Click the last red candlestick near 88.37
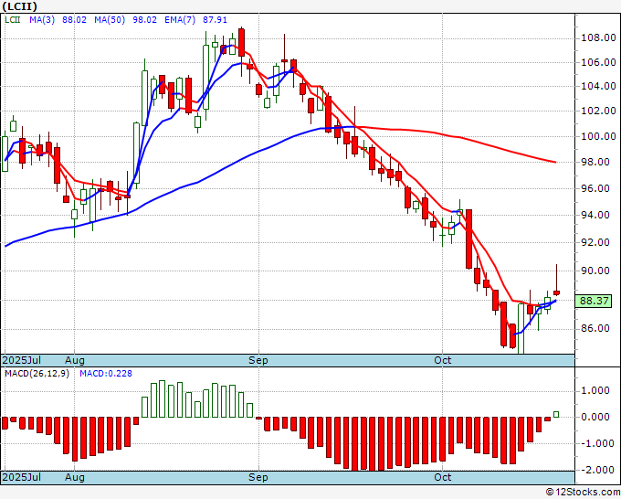The width and height of the screenshot is (621, 499). click(x=556, y=292)
